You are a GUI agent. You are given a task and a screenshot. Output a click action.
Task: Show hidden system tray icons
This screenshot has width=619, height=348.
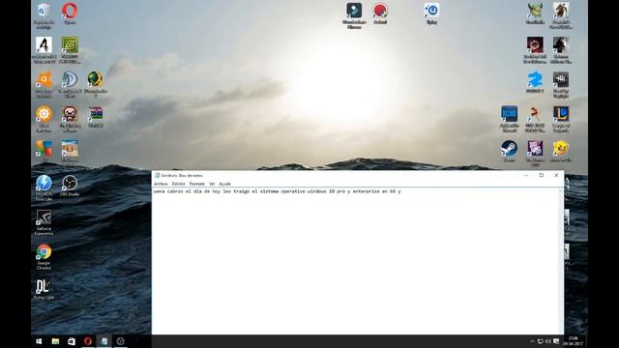(532, 341)
